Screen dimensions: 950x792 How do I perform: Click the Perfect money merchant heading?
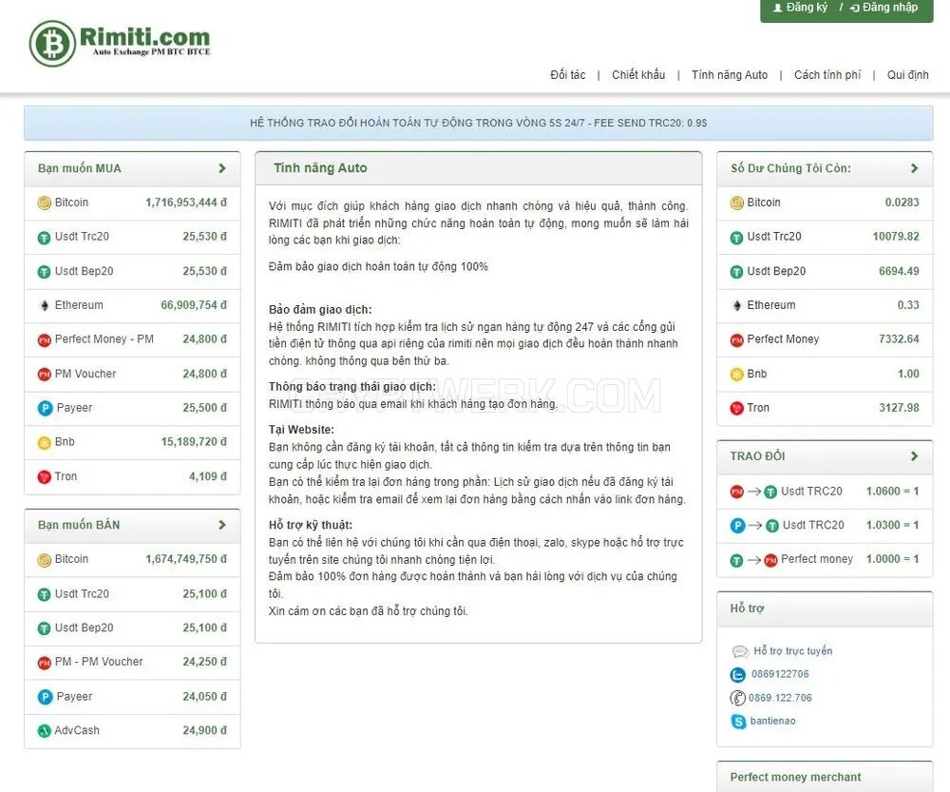click(795, 778)
